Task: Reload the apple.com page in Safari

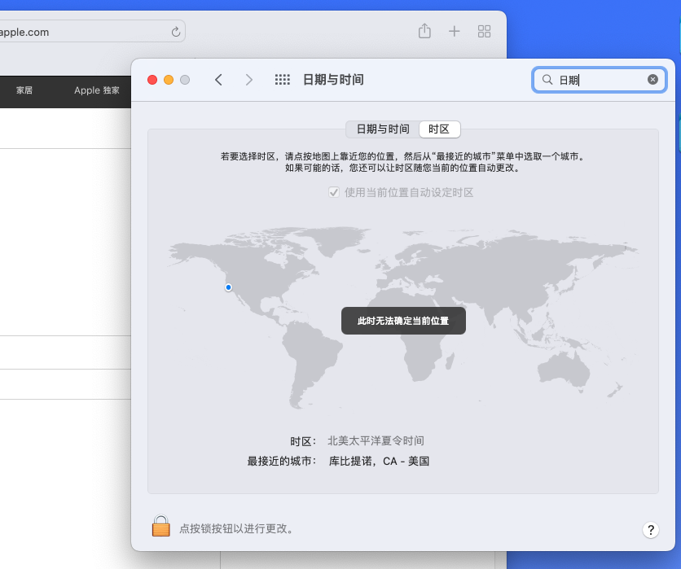Action: pos(175,32)
